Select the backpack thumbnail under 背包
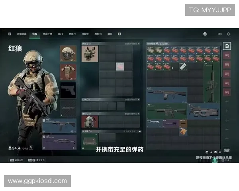 90,122
